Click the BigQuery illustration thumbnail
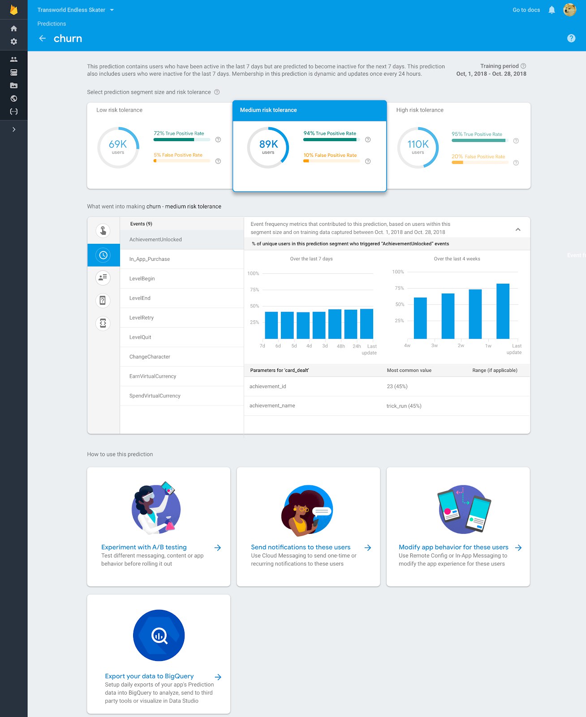Viewport: 586px width, 717px height. click(x=159, y=635)
